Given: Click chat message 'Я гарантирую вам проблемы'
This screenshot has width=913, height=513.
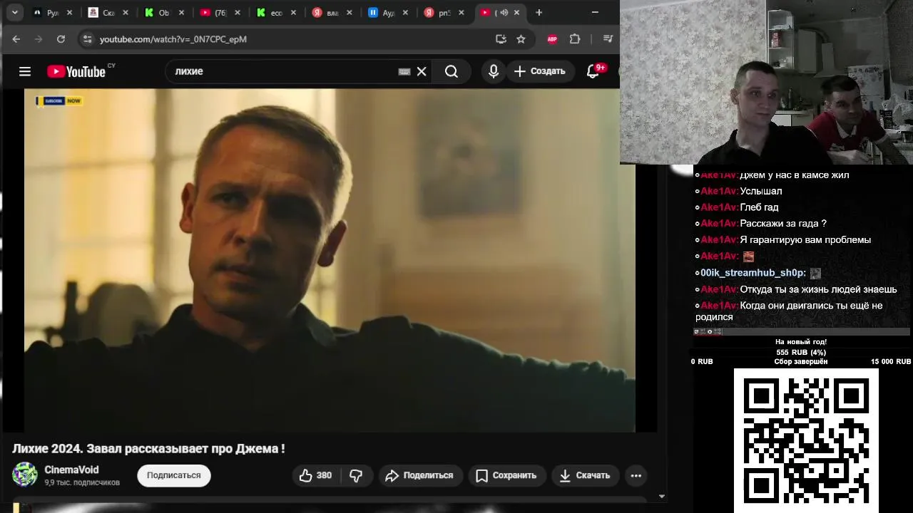Looking at the screenshot, I should (805, 240).
